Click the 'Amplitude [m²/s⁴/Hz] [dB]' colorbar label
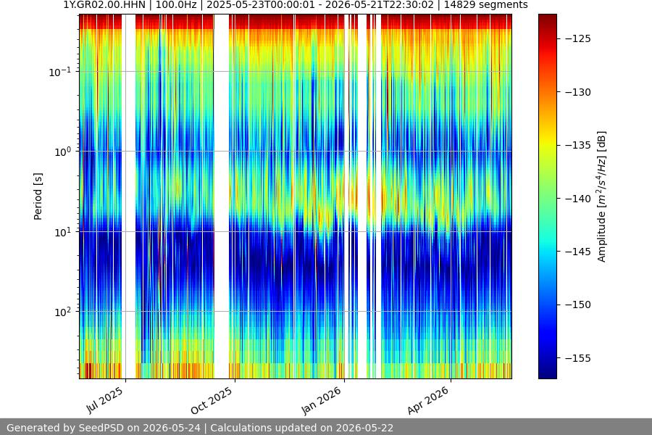The image size is (652, 435). click(602, 196)
